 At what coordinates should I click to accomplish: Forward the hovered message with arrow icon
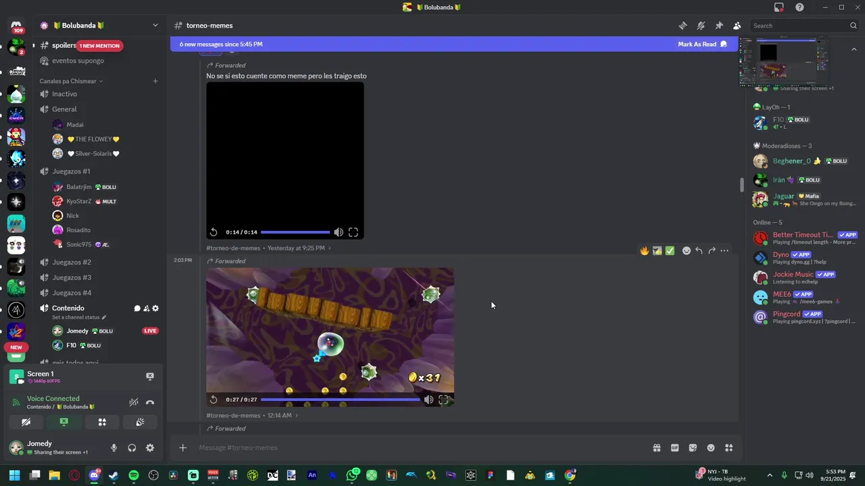pos(712,250)
